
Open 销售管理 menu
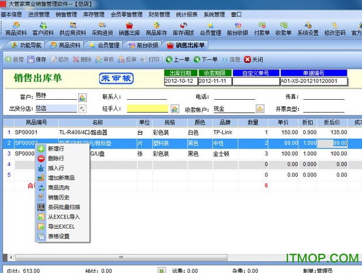pos(66,15)
